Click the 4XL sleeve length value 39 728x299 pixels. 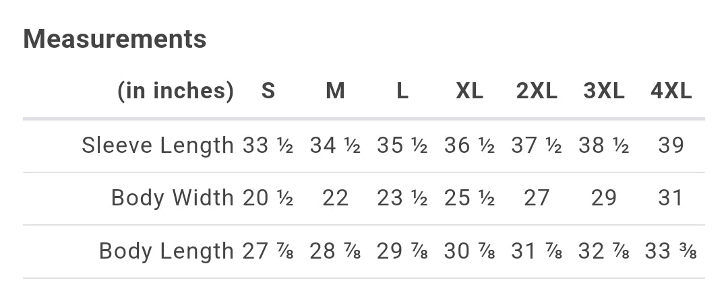[671, 145]
